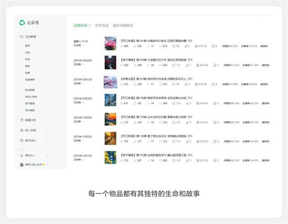Click the 账号成长 icon in sidebar
The width and height of the screenshot is (288, 224).
[22, 141]
